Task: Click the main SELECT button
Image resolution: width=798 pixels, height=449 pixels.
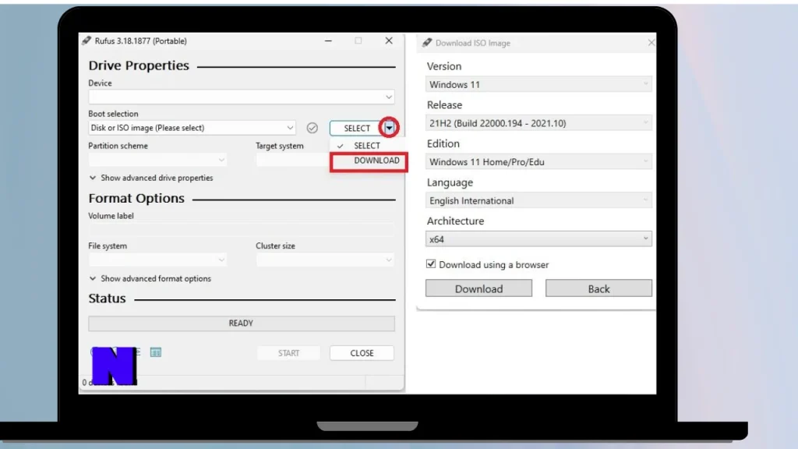Action: point(357,128)
